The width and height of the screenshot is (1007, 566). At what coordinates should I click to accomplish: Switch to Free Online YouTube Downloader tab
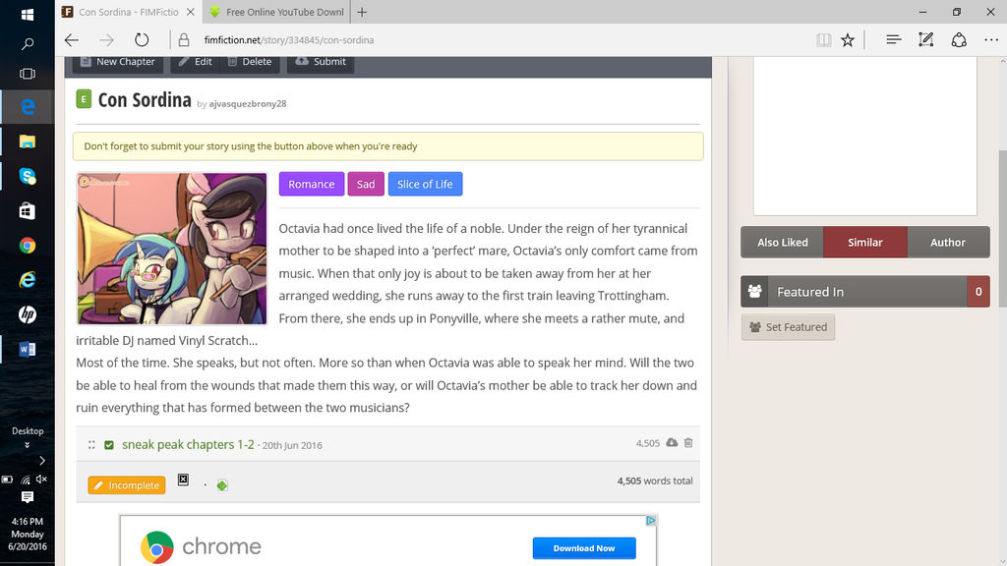tap(277, 12)
